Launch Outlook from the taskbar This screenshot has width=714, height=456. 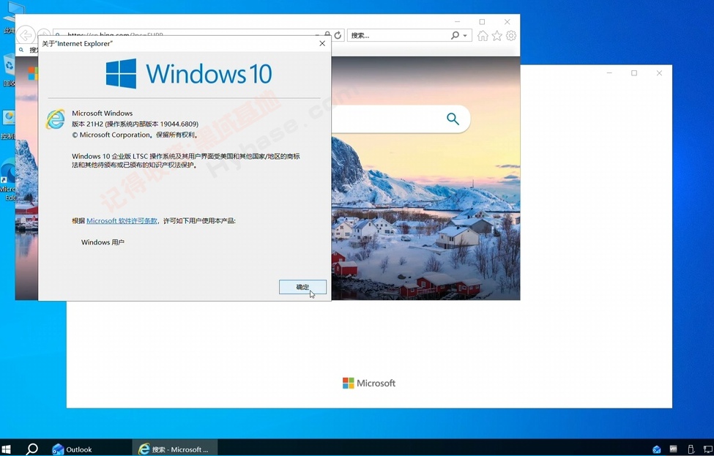[72, 449]
